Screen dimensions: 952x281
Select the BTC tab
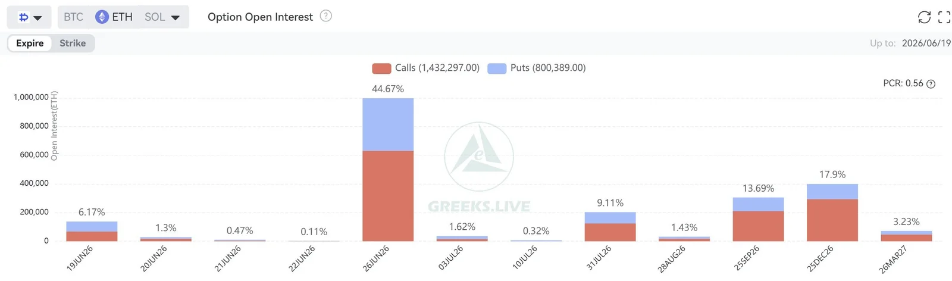[x=74, y=17]
